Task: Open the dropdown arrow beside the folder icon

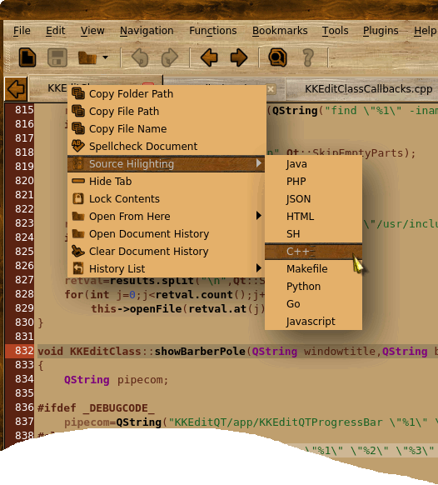Action: point(106,57)
